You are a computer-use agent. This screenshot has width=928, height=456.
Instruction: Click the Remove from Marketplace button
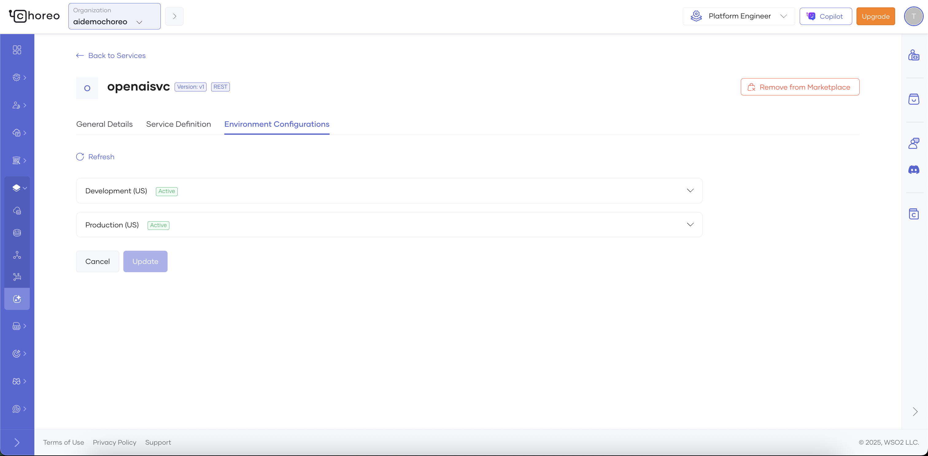tap(800, 87)
